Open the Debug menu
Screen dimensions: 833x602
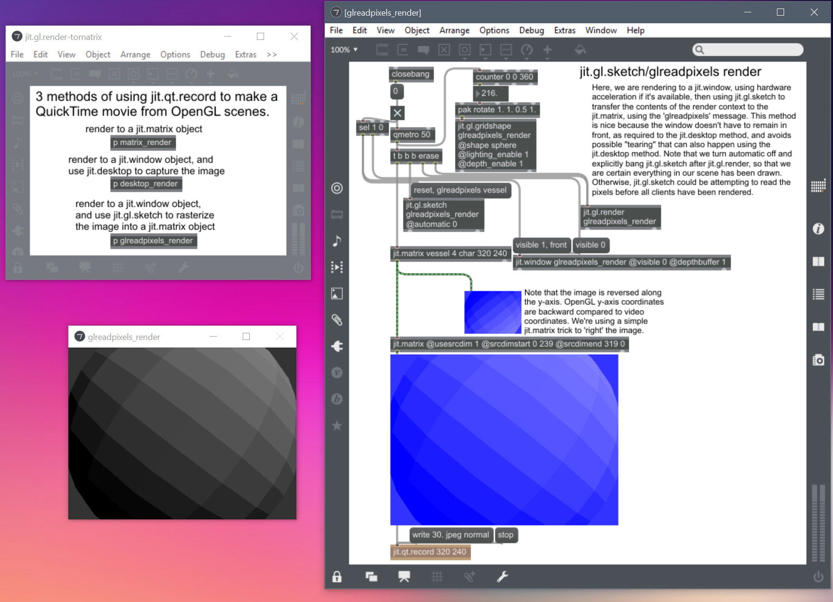pyautogui.click(x=531, y=30)
